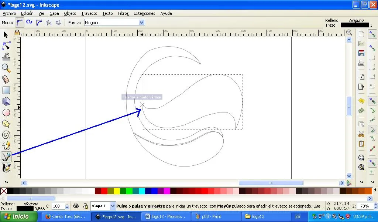Click the Open folder icon

361,44
